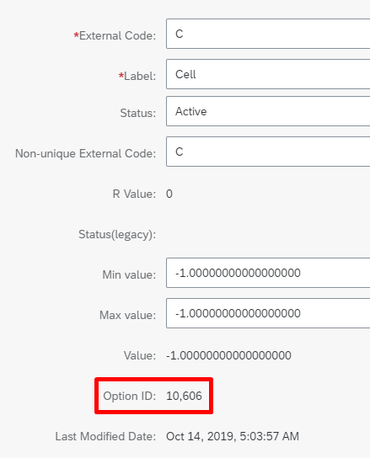Screen dimensions: 370x458
Task: Click the External Code input field
Action: tap(268, 34)
